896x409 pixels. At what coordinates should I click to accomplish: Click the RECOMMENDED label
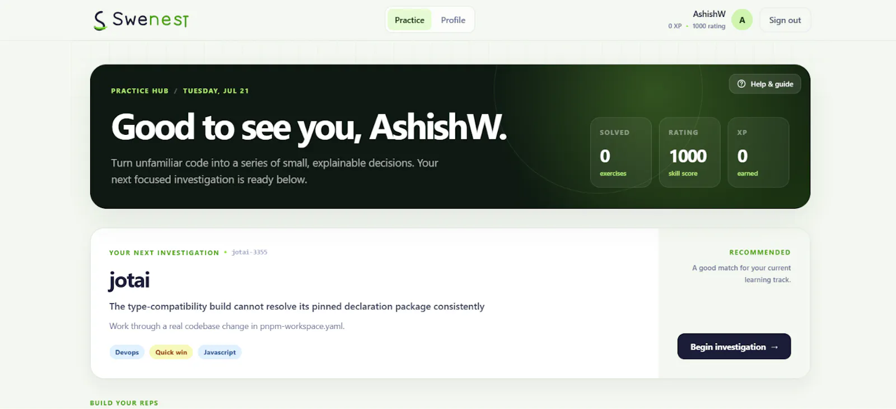tap(760, 252)
